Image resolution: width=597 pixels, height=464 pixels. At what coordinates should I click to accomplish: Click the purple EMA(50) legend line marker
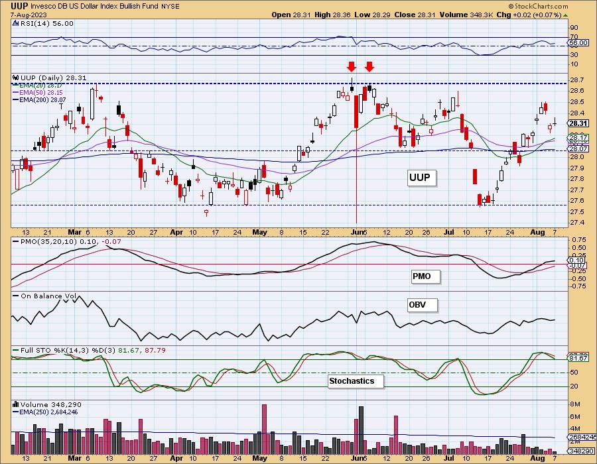pyautogui.click(x=16, y=92)
